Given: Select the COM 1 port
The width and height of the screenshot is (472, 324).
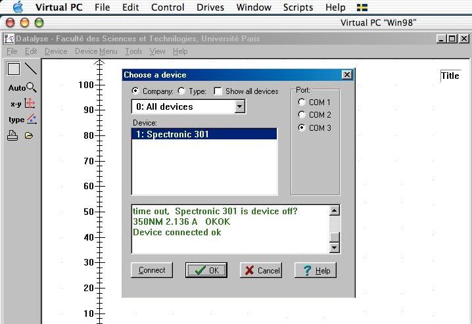Looking at the screenshot, I should (302, 102).
